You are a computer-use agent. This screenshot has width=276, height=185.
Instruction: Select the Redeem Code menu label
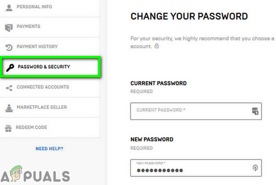click(x=32, y=127)
